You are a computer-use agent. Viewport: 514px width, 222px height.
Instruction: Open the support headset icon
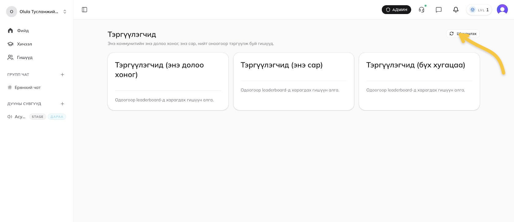422,10
